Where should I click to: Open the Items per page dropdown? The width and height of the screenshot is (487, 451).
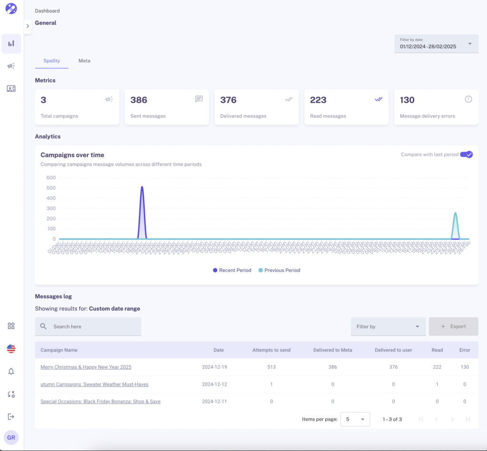click(x=355, y=419)
